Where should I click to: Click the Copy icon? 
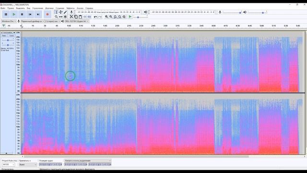(x=76, y=17)
